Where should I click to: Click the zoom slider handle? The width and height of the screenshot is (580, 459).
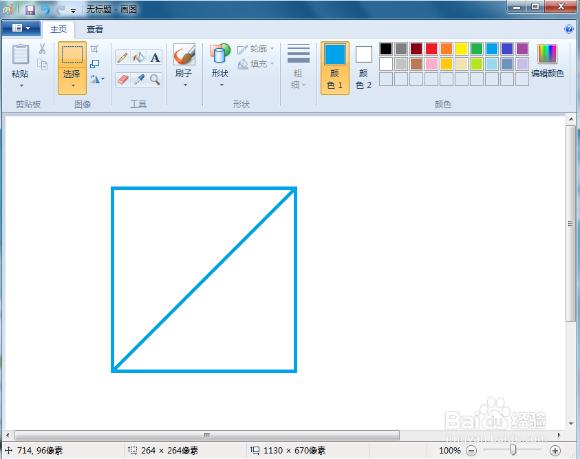(x=513, y=450)
